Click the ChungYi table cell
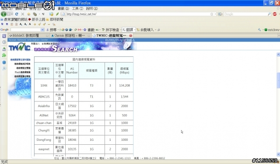This screenshot has width=280, height=164. (44, 130)
